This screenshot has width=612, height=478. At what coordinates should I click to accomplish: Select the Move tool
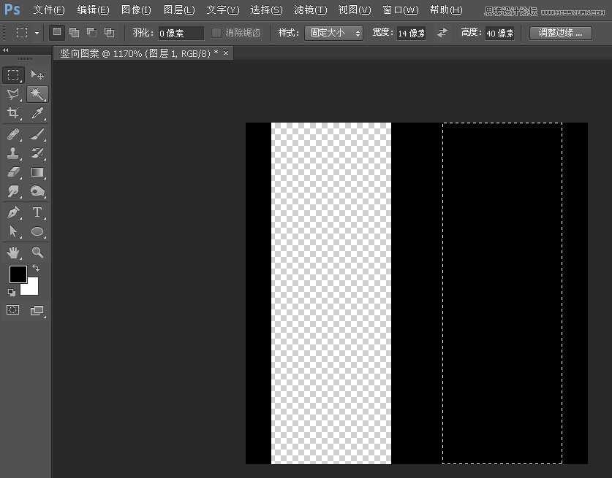pyautogui.click(x=37, y=74)
